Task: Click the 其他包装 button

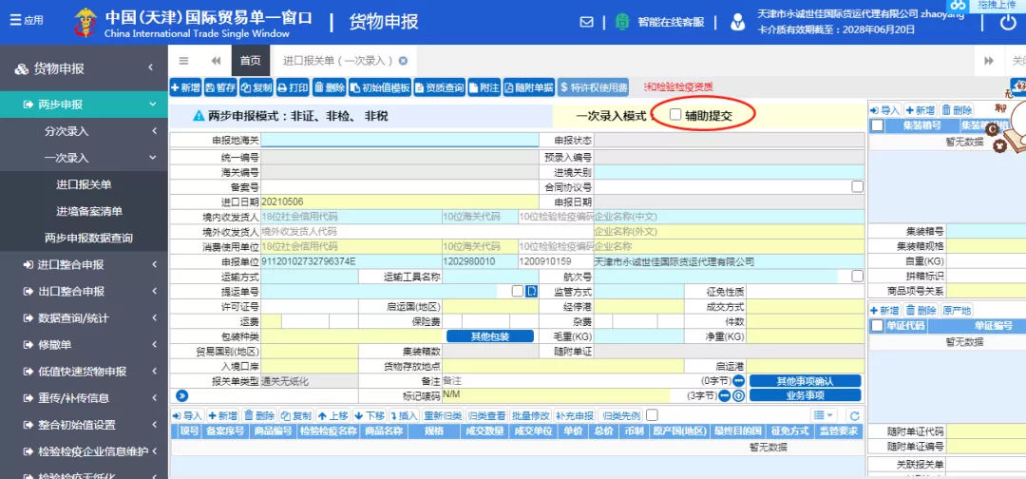Action: coord(490,336)
